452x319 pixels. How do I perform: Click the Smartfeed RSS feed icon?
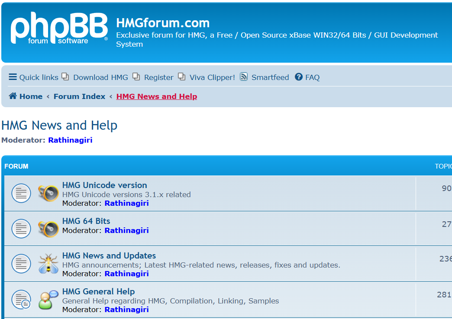coord(244,77)
